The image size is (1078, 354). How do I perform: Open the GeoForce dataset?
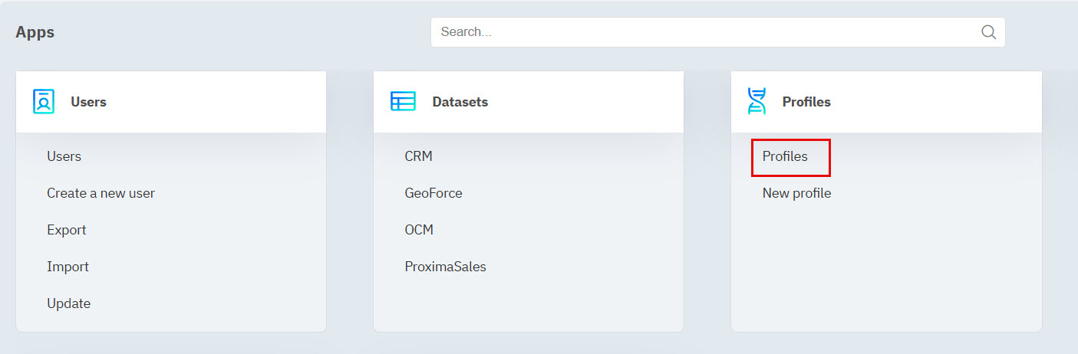[x=434, y=193]
